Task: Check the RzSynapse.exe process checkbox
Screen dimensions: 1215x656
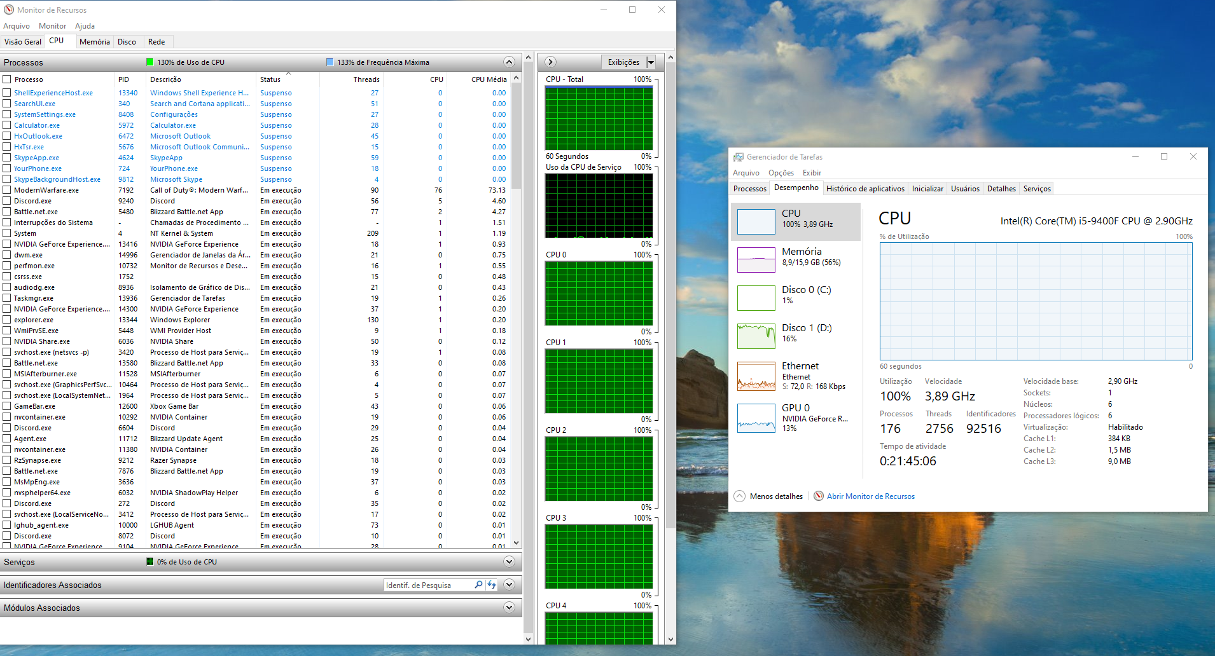Action: pos(7,460)
